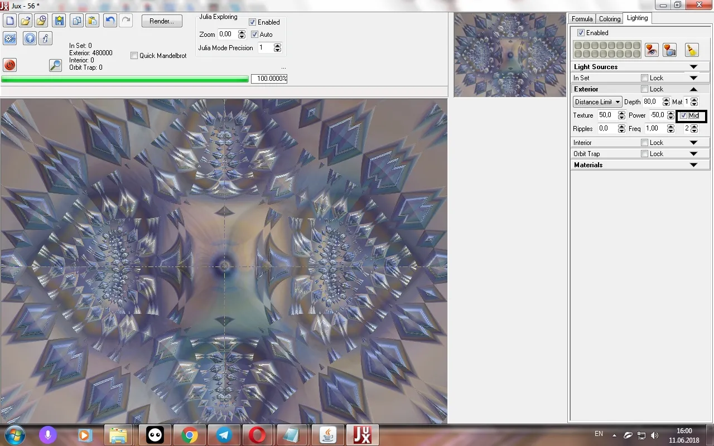The image size is (714, 446).
Task: Expand the Materials section arrow
Action: [x=693, y=165]
